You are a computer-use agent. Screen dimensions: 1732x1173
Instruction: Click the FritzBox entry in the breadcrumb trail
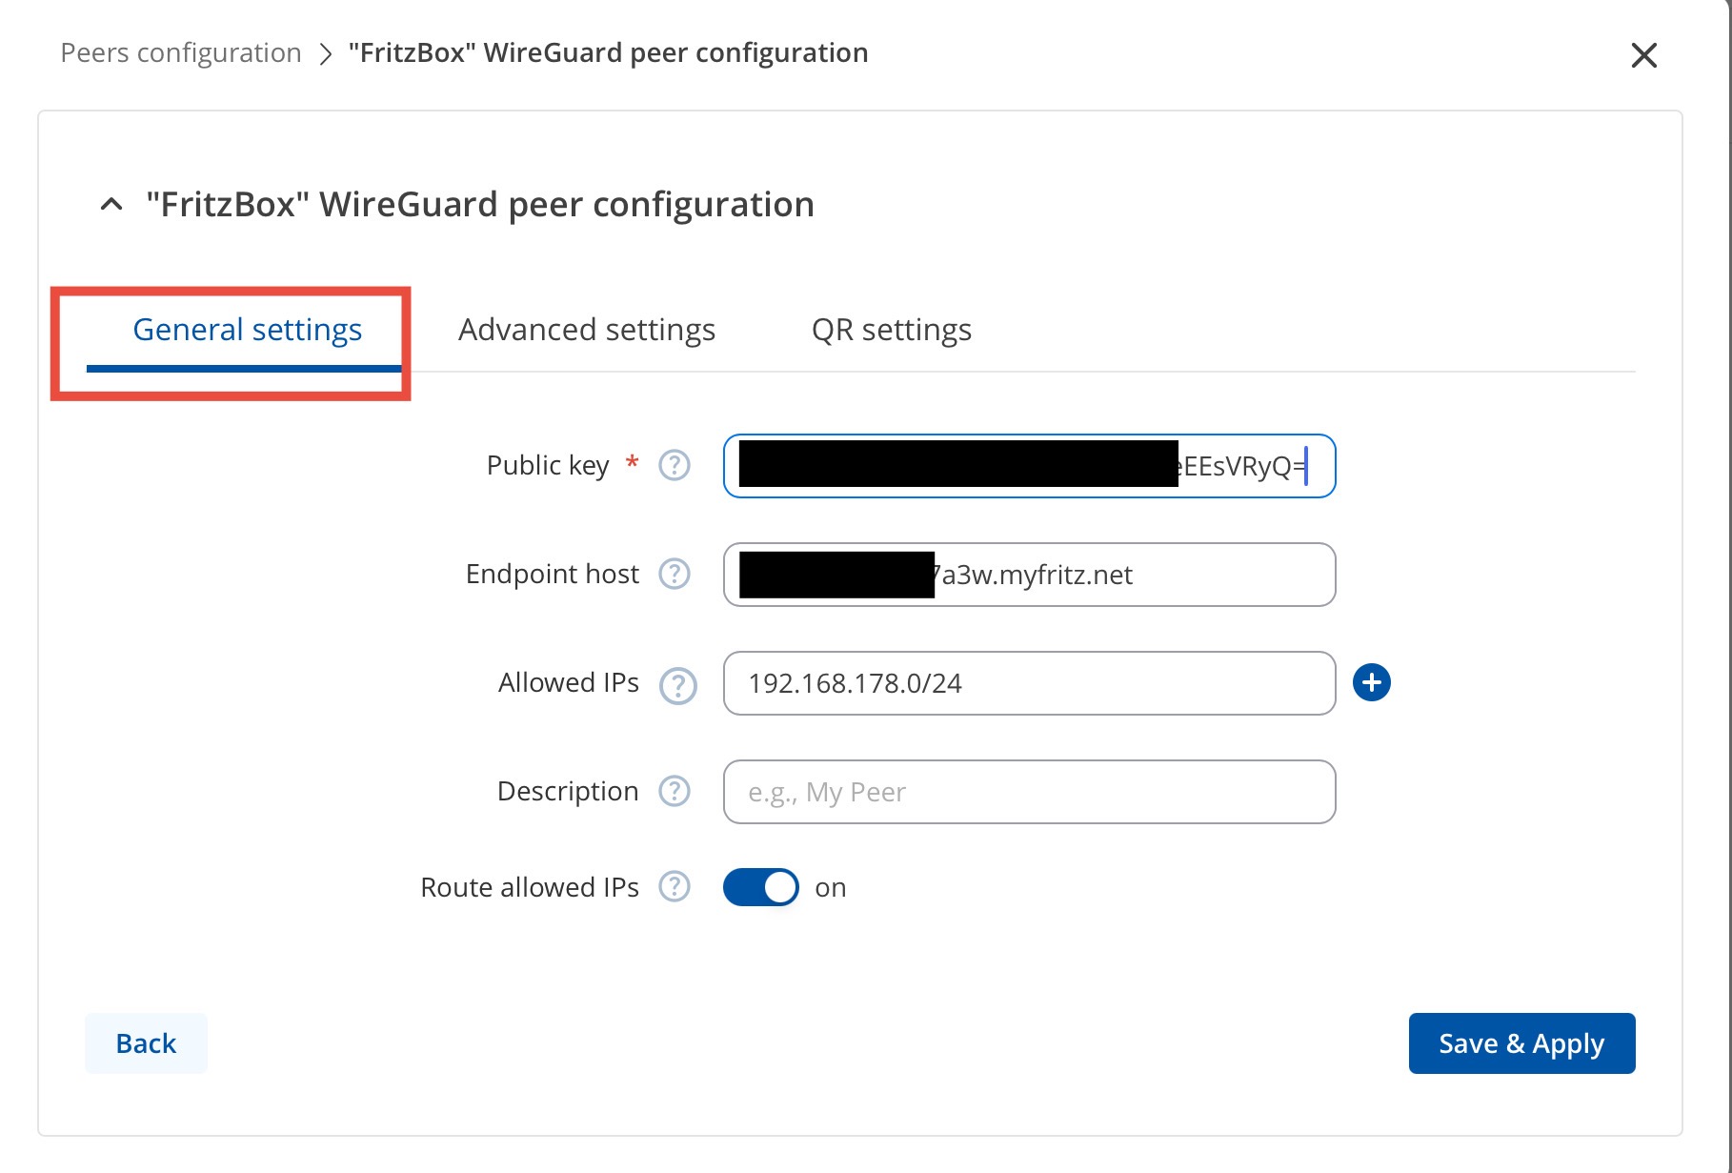point(608,52)
